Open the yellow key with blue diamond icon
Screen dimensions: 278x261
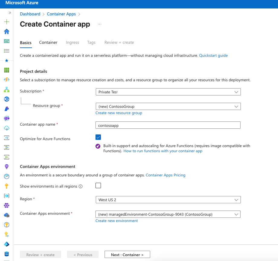pos(7,234)
